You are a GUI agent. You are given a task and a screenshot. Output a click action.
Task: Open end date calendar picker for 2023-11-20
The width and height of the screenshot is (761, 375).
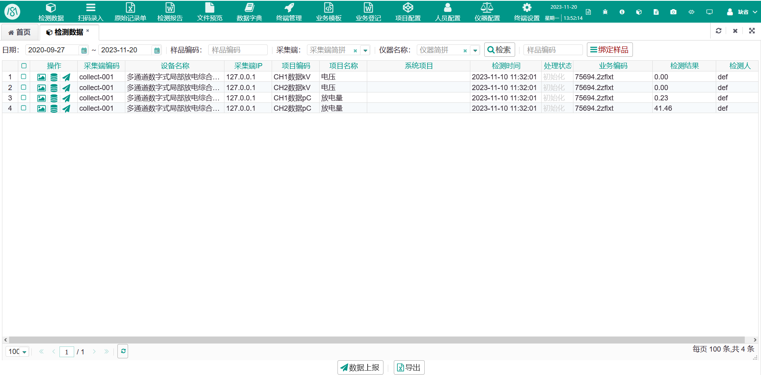[x=157, y=50]
